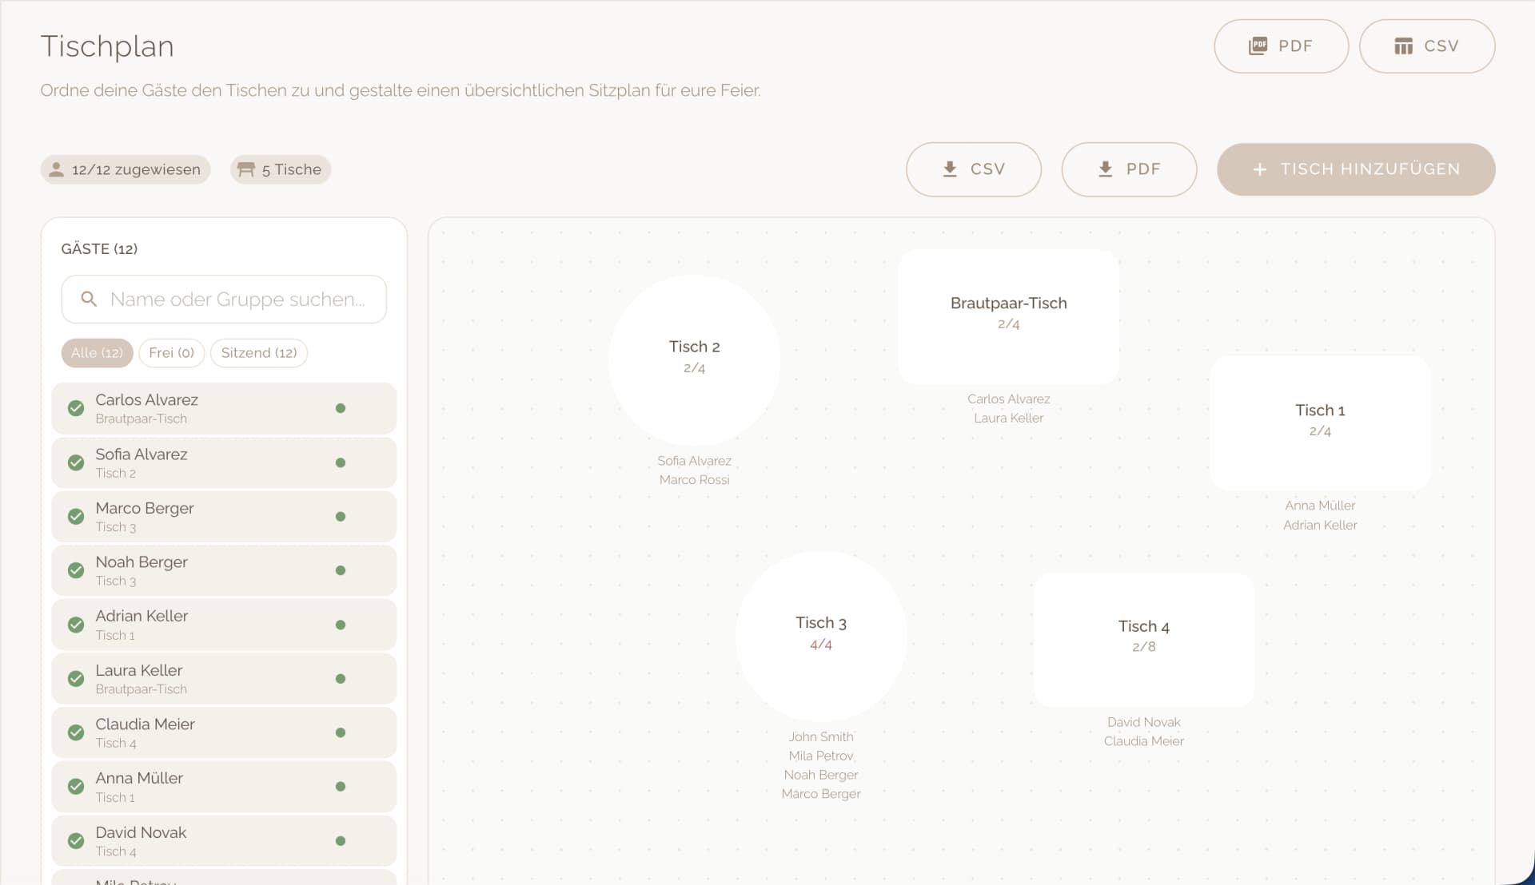This screenshot has width=1535, height=885.
Task: Click the search magnifier icon
Action: (89, 300)
